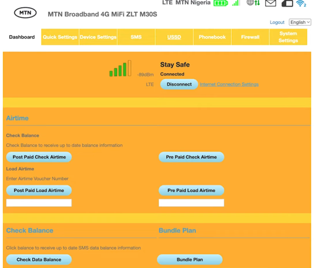The image size is (314, 268).
Task: Switch to the Quick Settings tab
Action: (x=60, y=37)
